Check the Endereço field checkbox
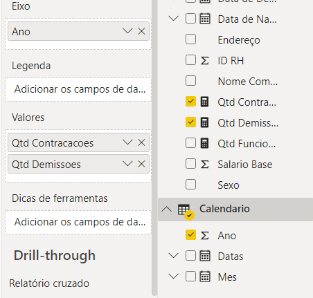 point(190,39)
